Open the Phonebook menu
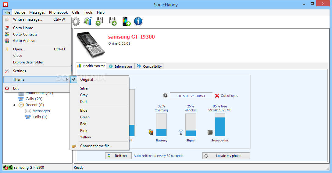The width and height of the screenshot is (332, 173). pos(59,12)
